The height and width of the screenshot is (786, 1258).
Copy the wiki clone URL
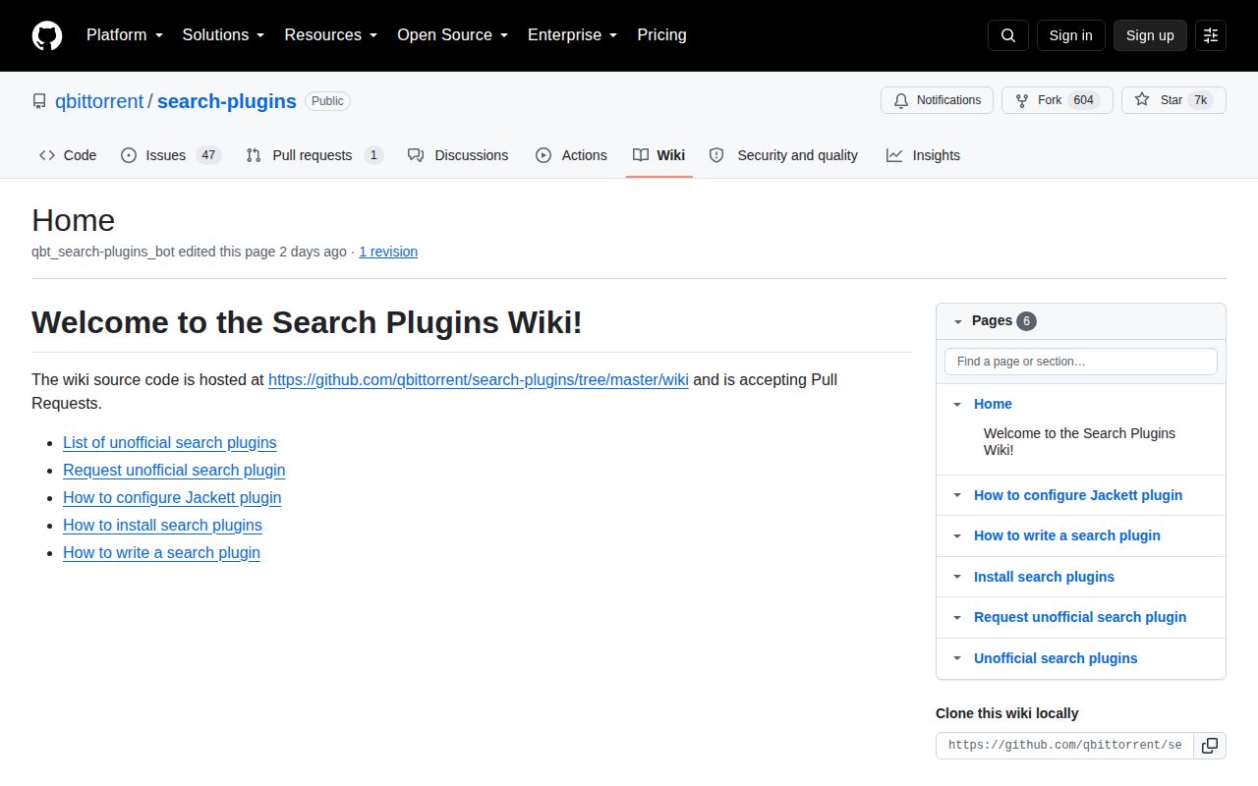[x=1210, y=746]
